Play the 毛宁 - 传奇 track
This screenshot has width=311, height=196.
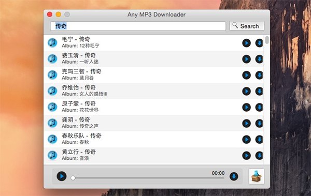tap(246, 43)
